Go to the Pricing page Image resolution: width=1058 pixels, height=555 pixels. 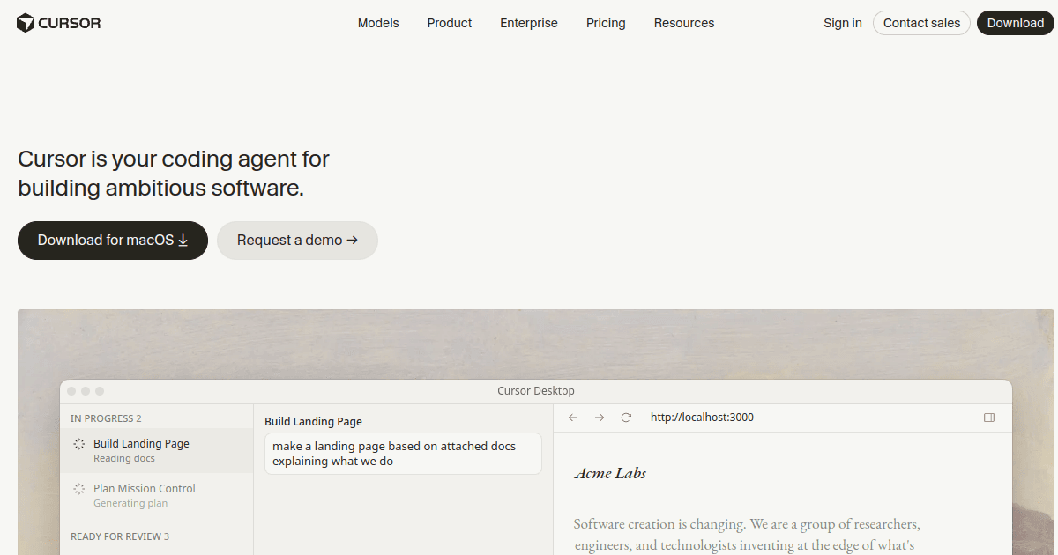click(x=606, y=23)
